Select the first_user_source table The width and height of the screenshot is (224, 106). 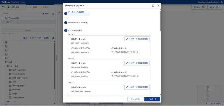(20, 78)
